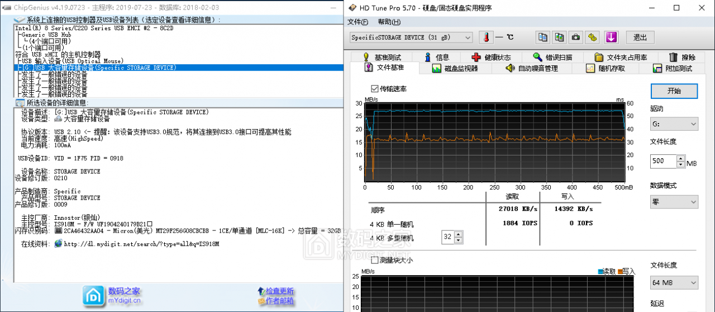Click inside the 500 file length field

(x=663, y=162)
